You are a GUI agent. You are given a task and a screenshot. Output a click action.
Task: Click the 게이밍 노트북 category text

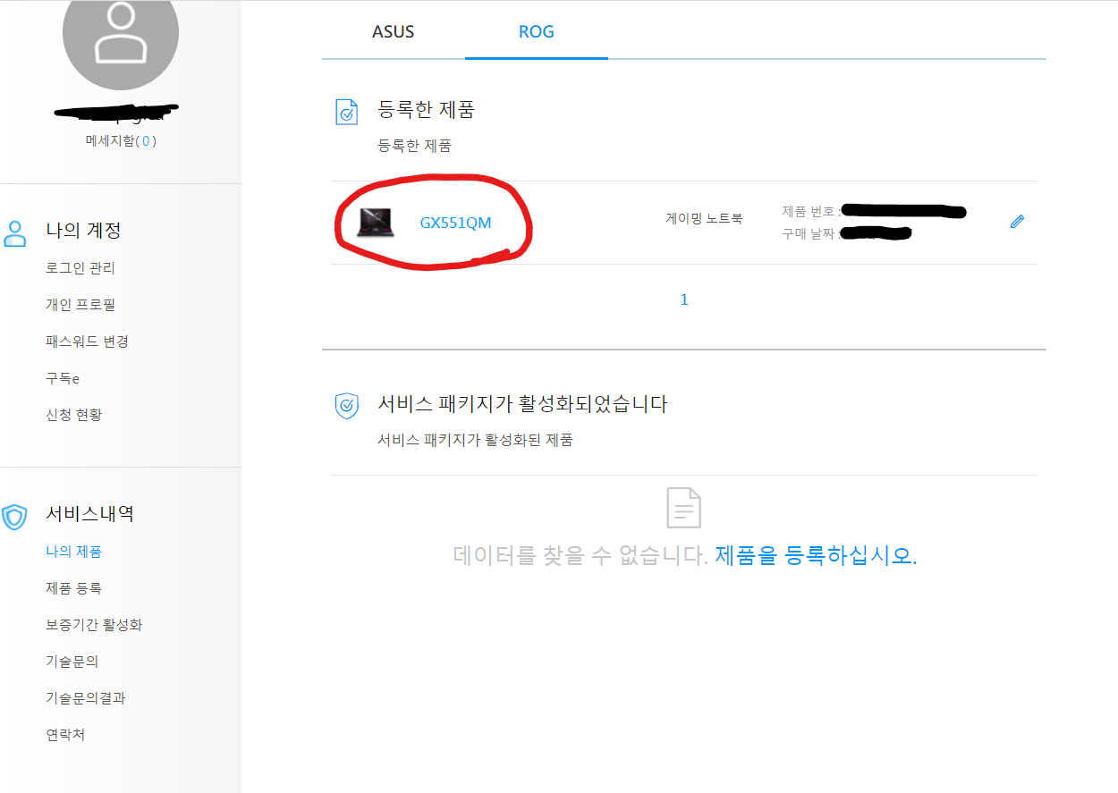pyautogui.click(x=704, y=218)
